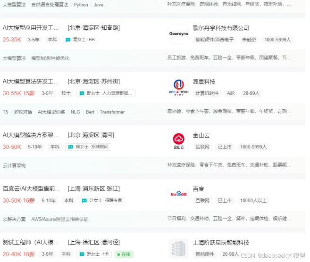Viewport: 310px width, 262px height.
Task: Click the 10000人以上 company size tag
Action: (x=253, y=201)
